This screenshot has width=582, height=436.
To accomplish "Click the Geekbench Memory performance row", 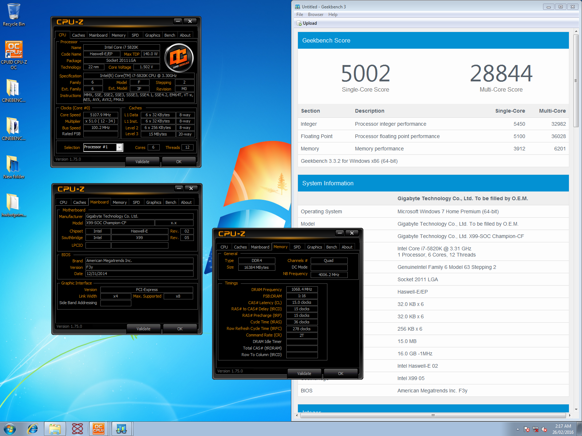I will click(433, 149).
